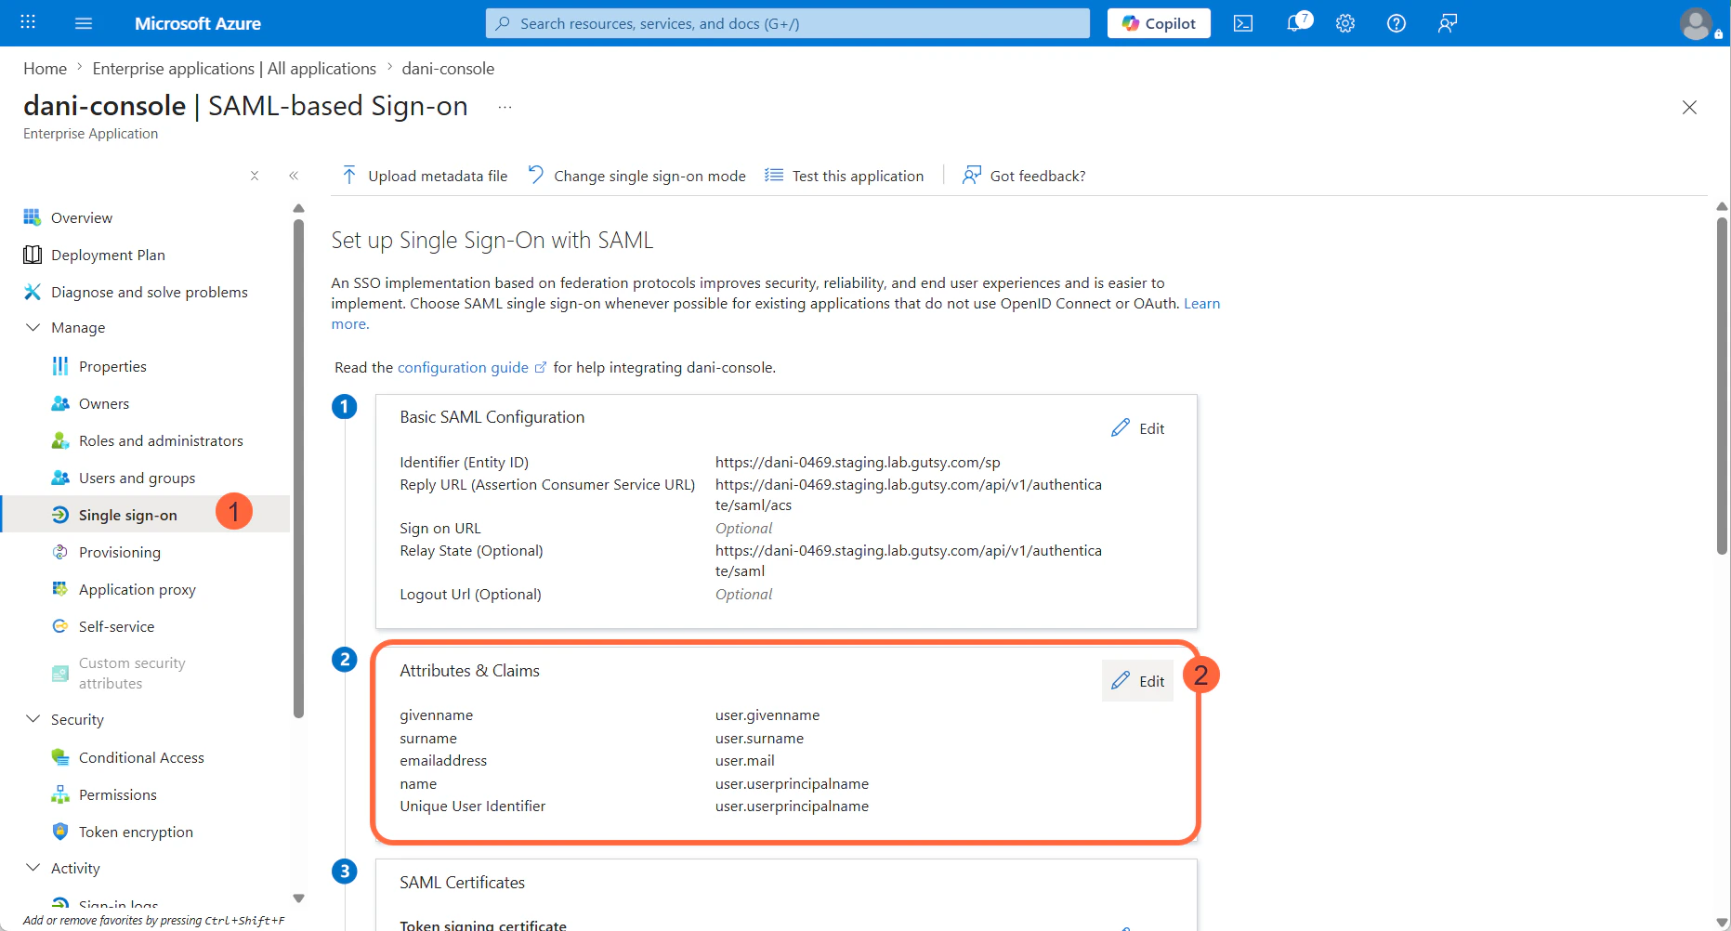Click the Provisioning sync icon
The width and height of the screenshot is (1731, 931).
(x=60, y=552)
